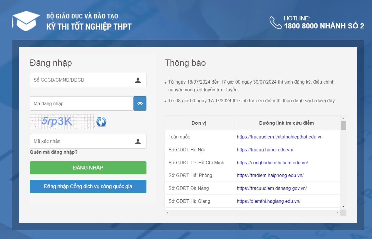Select the Toàn quốc cell
The height and width of the screenshot is (239, 372).
coord(199,137)
